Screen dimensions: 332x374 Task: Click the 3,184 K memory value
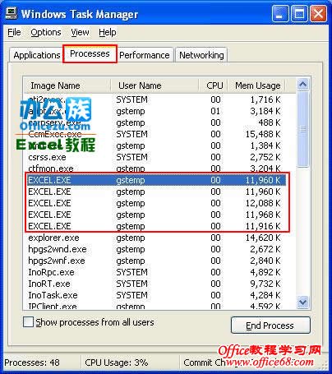(x=265, y=111)
